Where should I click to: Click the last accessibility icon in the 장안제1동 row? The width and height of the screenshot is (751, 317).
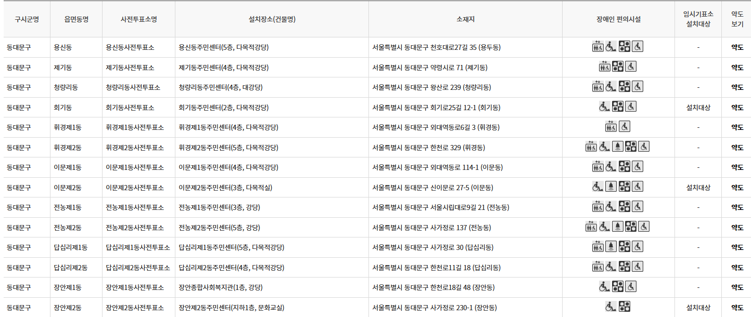click(x=630, y=286)
